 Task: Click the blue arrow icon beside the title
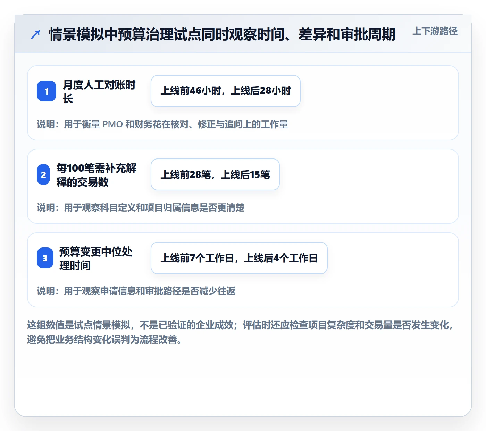click(x=35, y=34)
